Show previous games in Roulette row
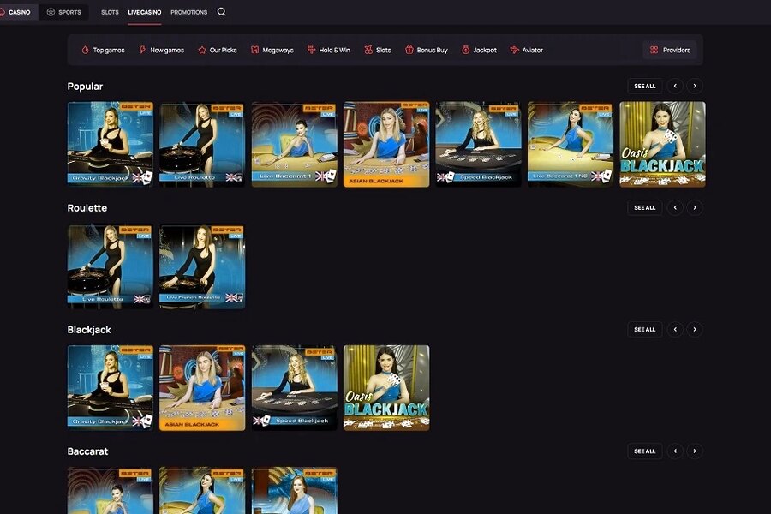771x514 pixels. click(x=675, y=207)
